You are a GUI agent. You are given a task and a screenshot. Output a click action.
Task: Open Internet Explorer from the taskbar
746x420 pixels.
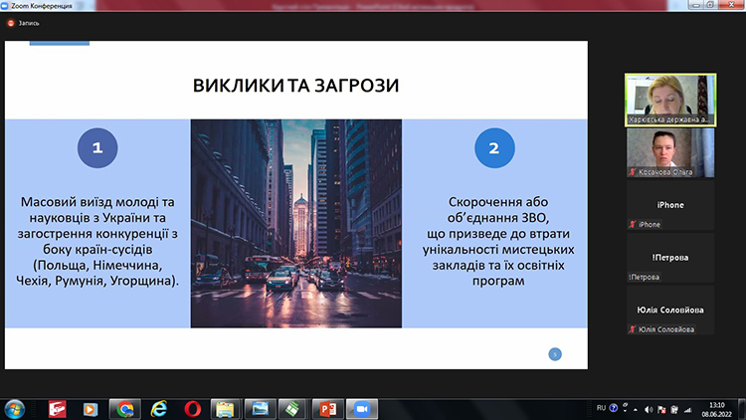coord(159,409)
